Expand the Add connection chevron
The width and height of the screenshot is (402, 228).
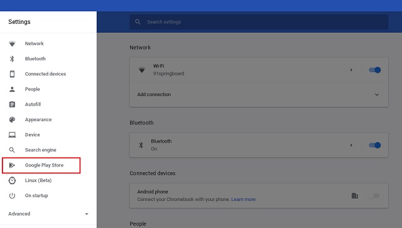coord(377,95)
